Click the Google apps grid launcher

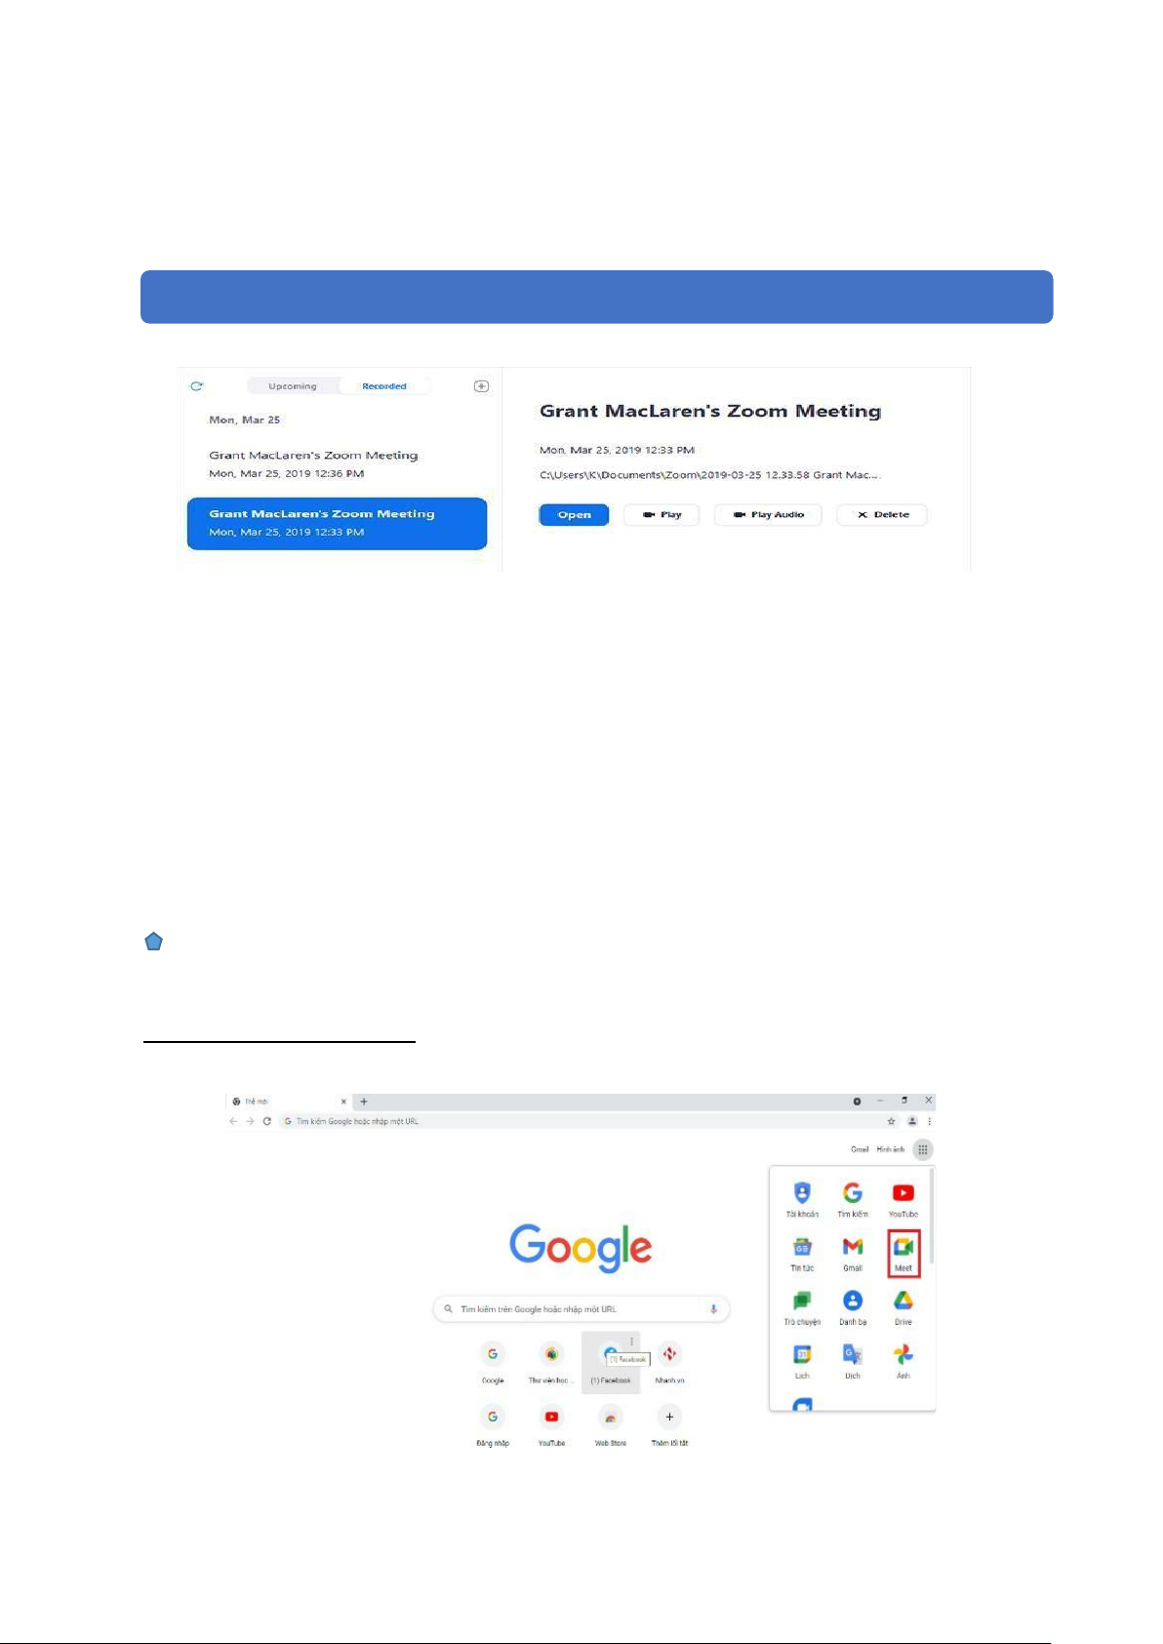[x=922, y=1149]
